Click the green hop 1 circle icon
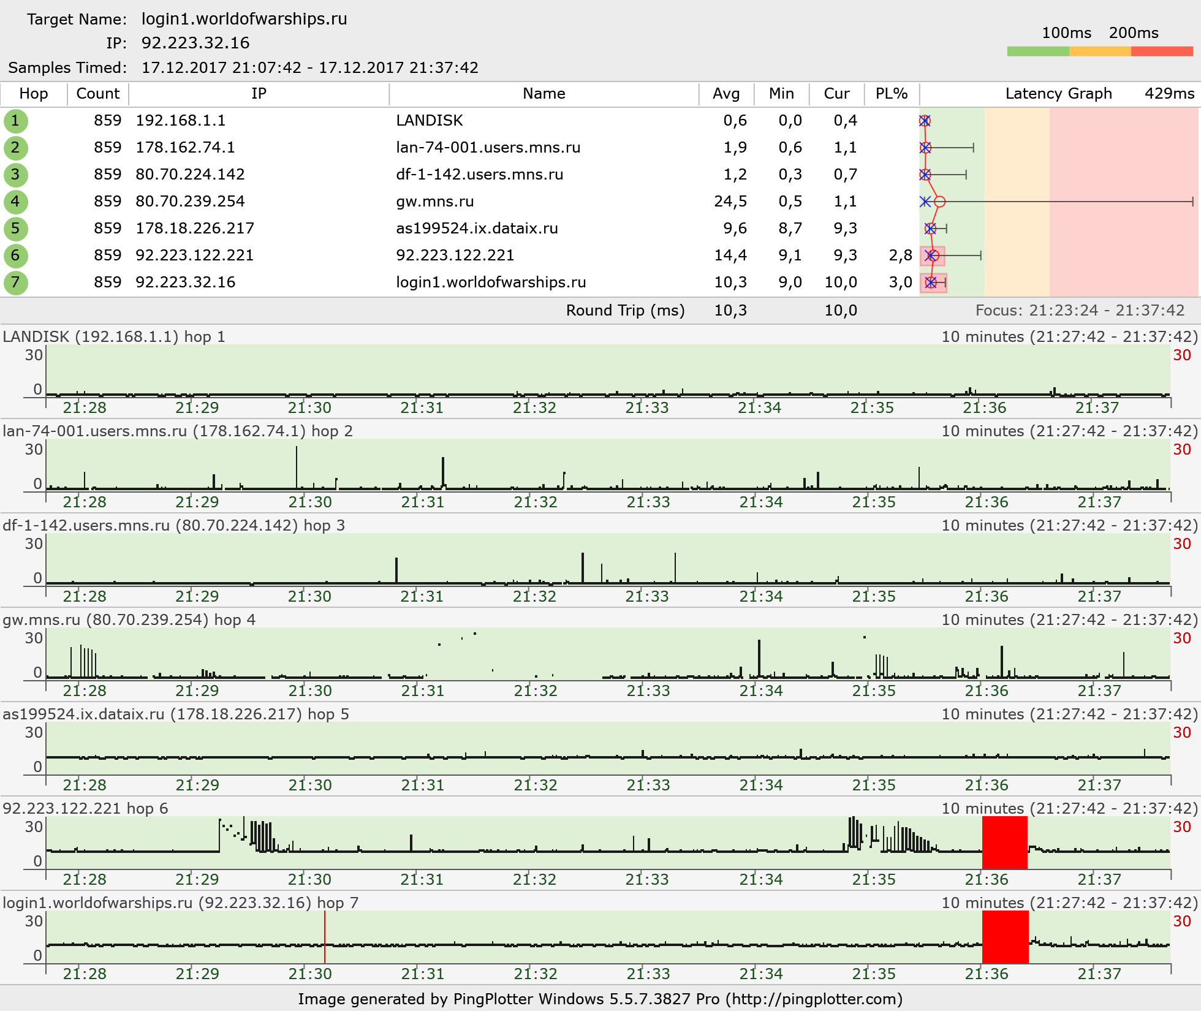This screenshot has width=1201, height=1011. (15, 121)
